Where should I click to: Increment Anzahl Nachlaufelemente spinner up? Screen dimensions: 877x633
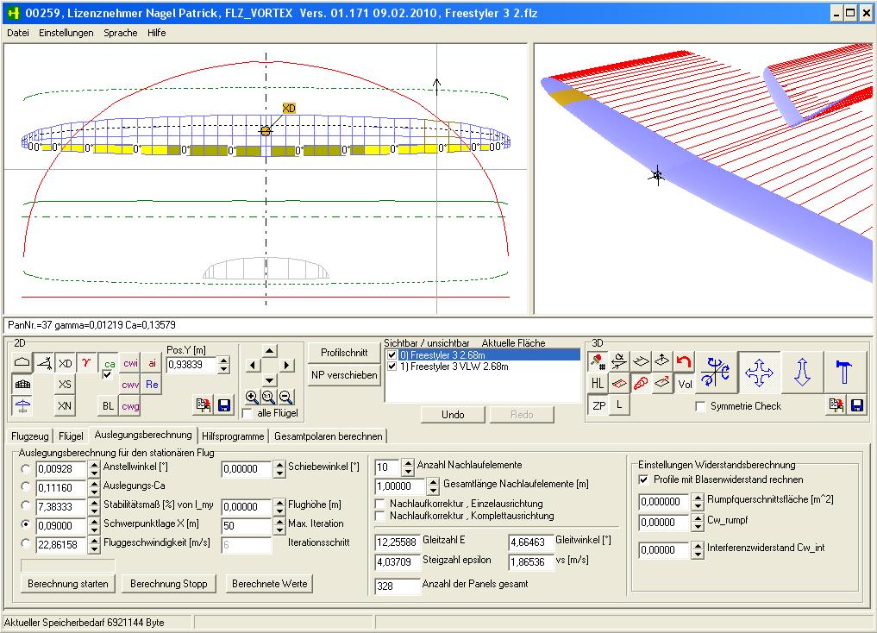[408, 463]
